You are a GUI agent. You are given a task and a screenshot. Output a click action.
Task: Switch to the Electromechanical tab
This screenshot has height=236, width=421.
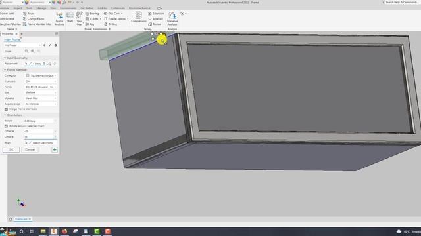[x=139, y=8]
